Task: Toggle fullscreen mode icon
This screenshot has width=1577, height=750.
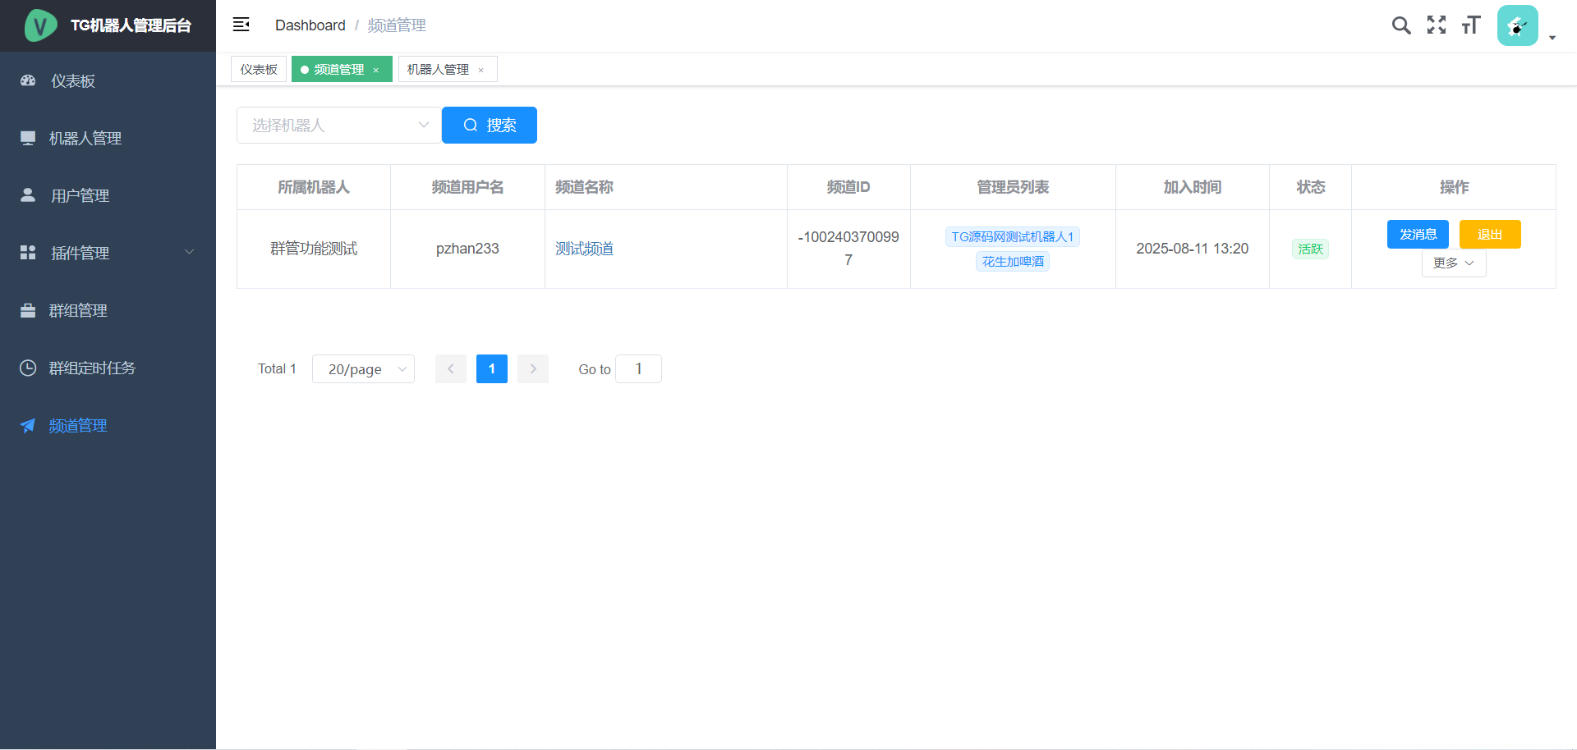Action: point(1436,25)
